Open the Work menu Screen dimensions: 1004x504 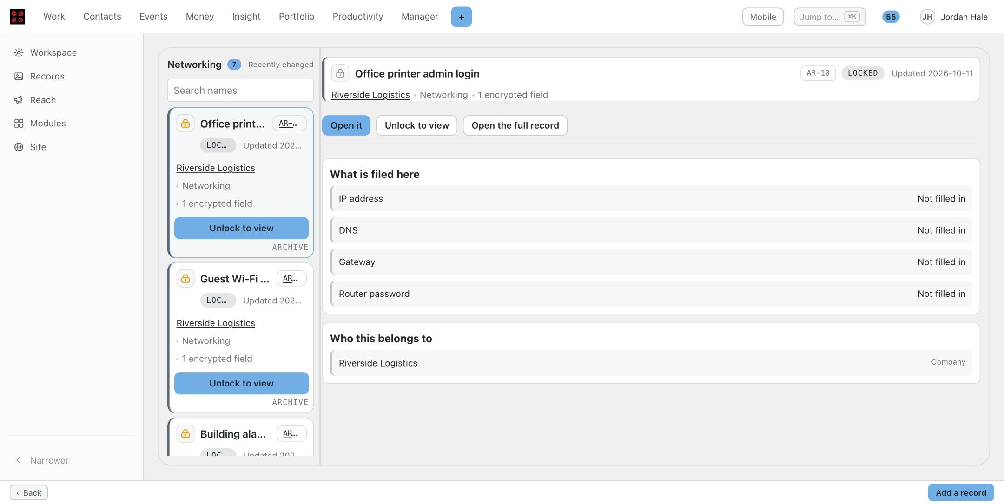pos(54,16)
